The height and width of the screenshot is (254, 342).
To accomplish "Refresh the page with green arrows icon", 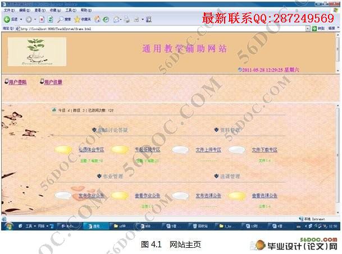I will click(x=51, y=20).
